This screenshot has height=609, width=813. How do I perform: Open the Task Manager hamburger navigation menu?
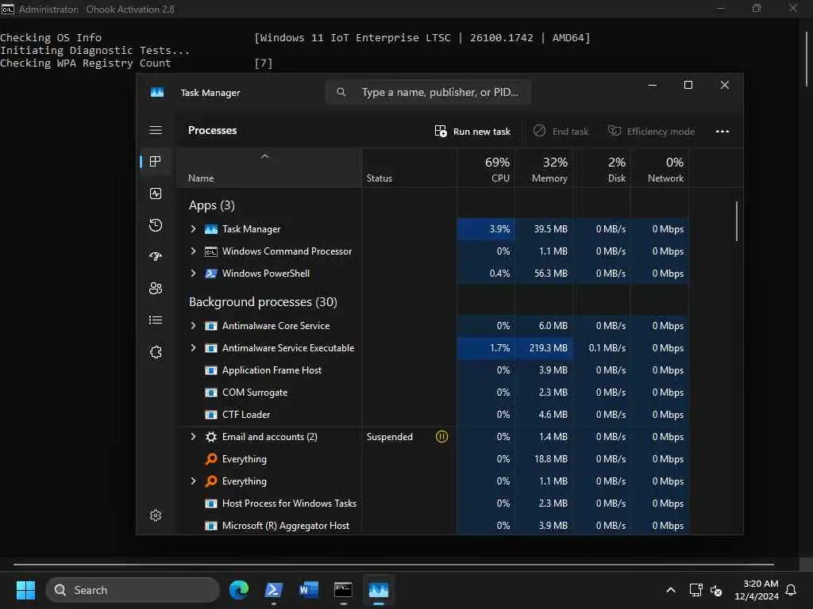(156, 130)
